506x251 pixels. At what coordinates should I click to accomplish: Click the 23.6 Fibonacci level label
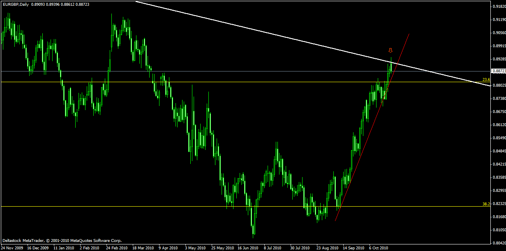pos(486,79)
